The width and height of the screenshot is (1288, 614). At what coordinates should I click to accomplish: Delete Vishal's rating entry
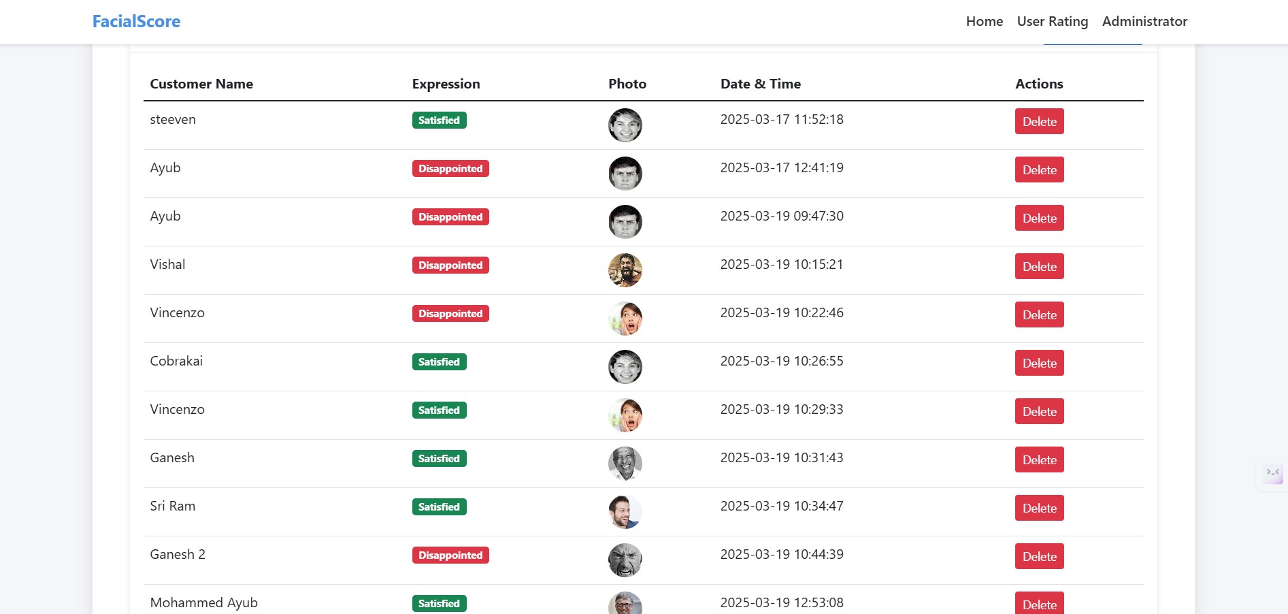tap(1039, 267)
